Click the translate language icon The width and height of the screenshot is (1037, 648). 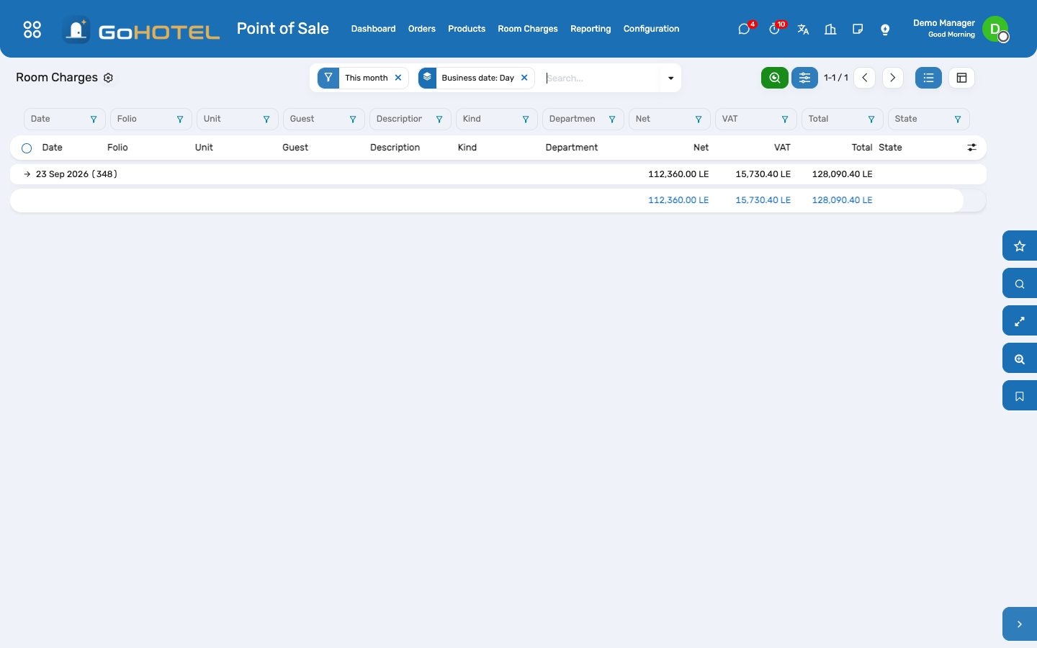coord(803,29)
